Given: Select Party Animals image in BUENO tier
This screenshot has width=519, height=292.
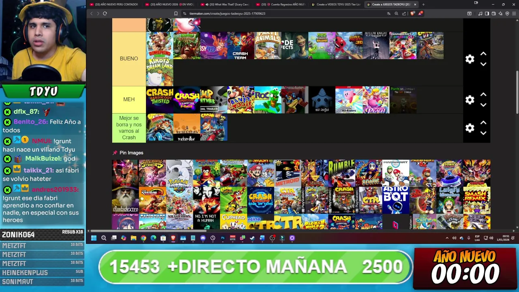Looking at the screenshot, I should tap(268, 45).
